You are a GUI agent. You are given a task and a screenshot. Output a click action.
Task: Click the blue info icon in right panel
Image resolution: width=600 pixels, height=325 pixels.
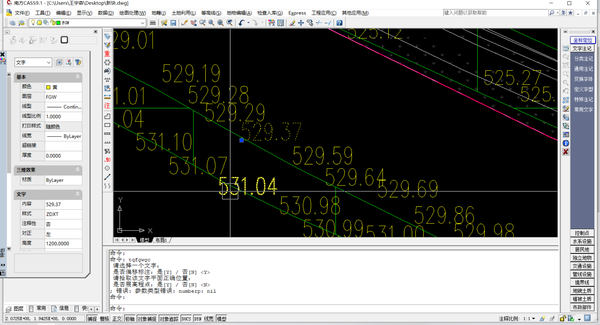[566, 143]
